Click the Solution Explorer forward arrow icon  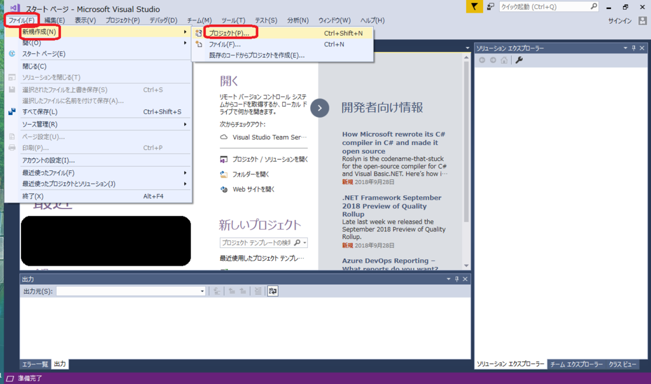[x=493, y=60]
